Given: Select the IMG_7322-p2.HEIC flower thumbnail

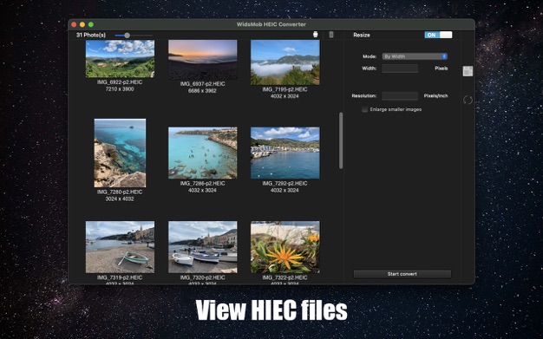Looking at the screenshot, I should (285, 247).
